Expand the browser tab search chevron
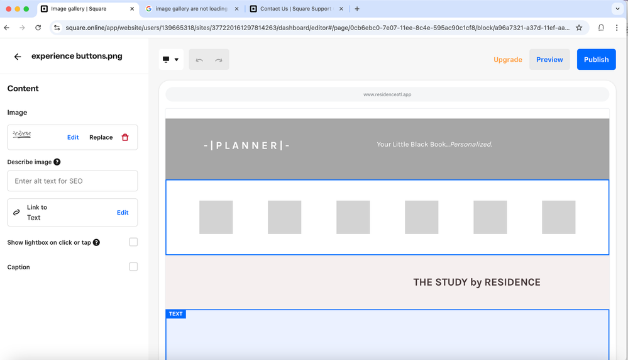628x360 pixels. coord(617,9)
